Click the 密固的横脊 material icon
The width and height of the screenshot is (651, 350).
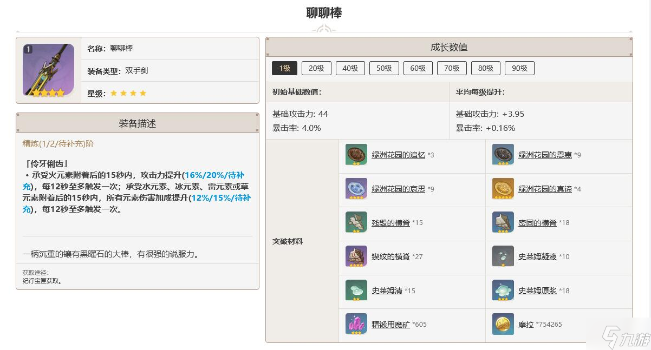[503, 222]
